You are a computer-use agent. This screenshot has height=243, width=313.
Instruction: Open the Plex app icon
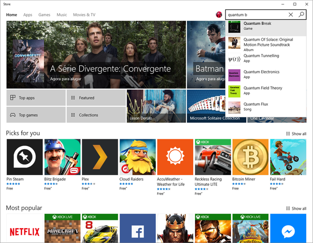[100, 157]
